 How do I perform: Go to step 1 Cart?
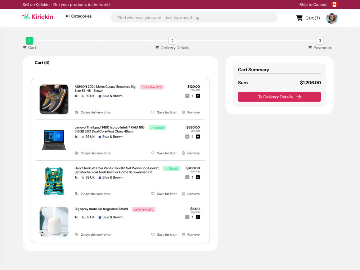(x=30, y=41)
